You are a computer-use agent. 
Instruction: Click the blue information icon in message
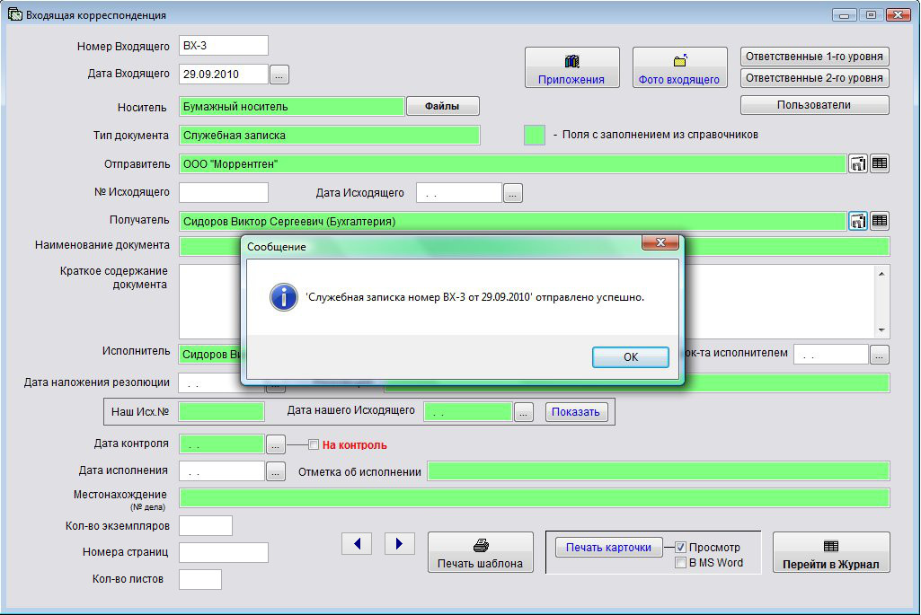[x=284, y=297]
